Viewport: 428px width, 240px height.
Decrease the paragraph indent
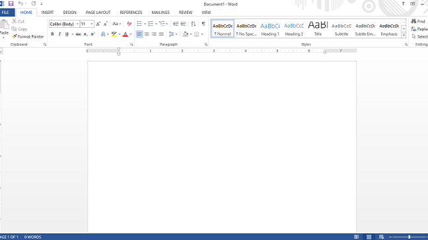click(x=176, y=24)
